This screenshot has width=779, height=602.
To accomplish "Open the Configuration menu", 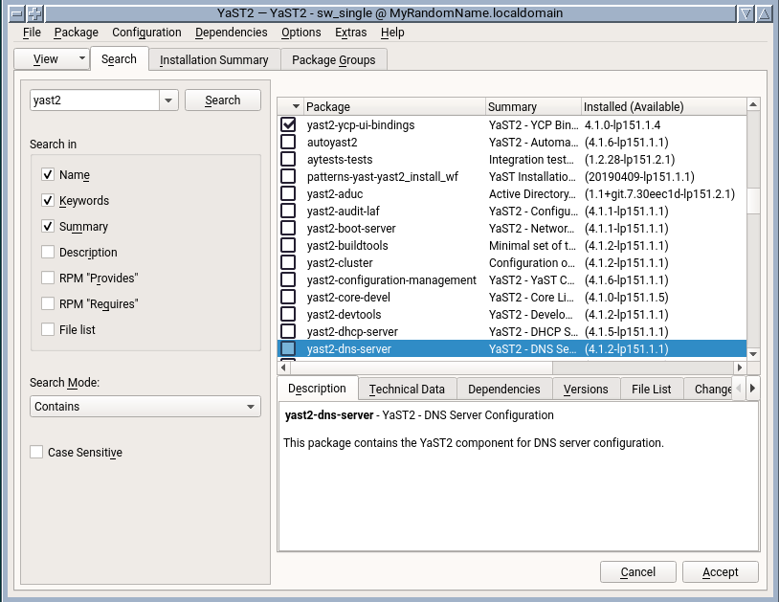I will (146, 33).
